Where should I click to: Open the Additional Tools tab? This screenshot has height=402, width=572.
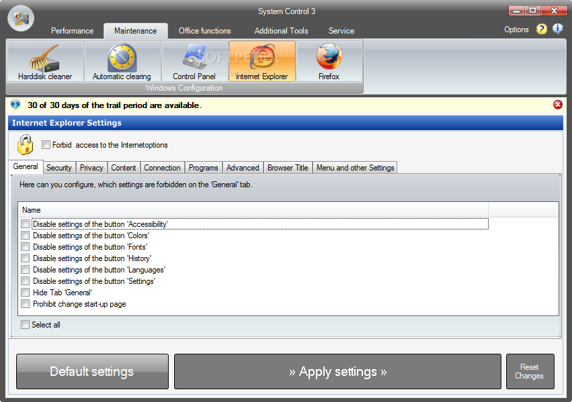281,31
